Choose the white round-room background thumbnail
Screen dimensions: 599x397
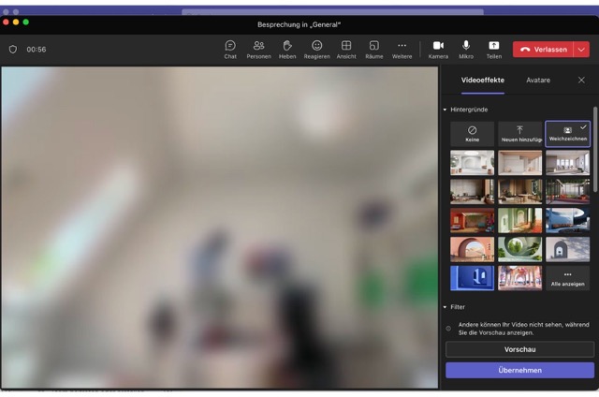click(472, 163)
